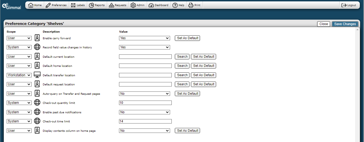The height and width of the screenshot is (142, 364).
Task: Open Auto-query on Transfer and Request value dropdown
Action: tap(144, 94)
